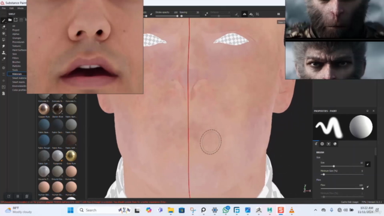
Task: Select the Material Picker eyedropper tool
Action: tap(4, 59)
